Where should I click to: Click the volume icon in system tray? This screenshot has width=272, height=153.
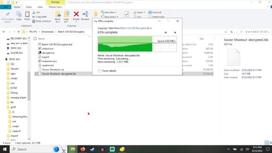(247, 149)
